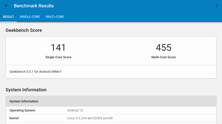Screen dimensions: 222x124
Task: Click the white underline indicator beneath RESULT
Action: 8,22
